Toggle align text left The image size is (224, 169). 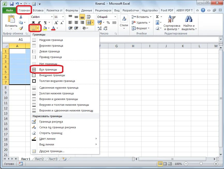pos(70,23)
